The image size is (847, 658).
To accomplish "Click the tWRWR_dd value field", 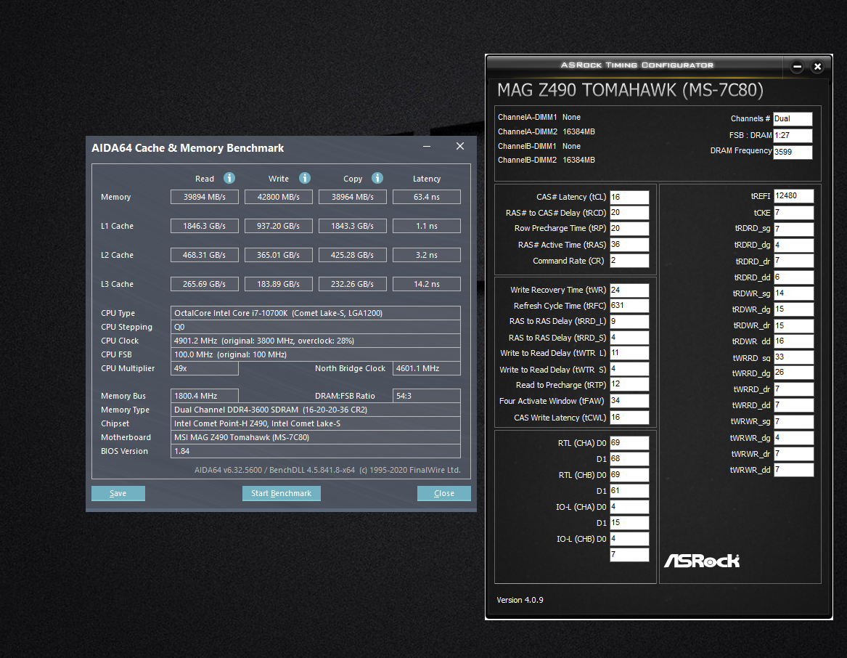I will [x=793, y=470].
